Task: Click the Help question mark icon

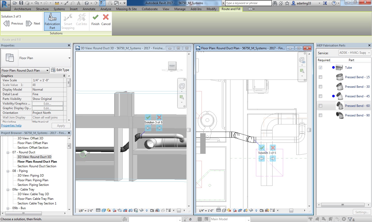Action: (334, 3)
